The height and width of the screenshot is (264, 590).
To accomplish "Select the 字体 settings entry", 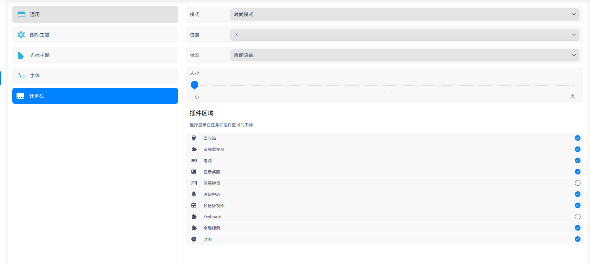I will click(95, 75).
